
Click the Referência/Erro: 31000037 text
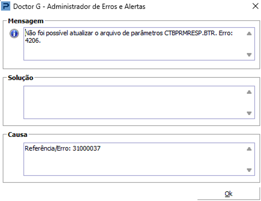pyautogui.click(x=63, y=148)
